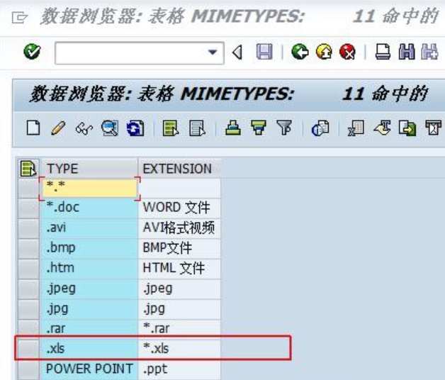Select the .htm type cell
Viewport: 445px width, 380px height.
(x=90, y=269)
